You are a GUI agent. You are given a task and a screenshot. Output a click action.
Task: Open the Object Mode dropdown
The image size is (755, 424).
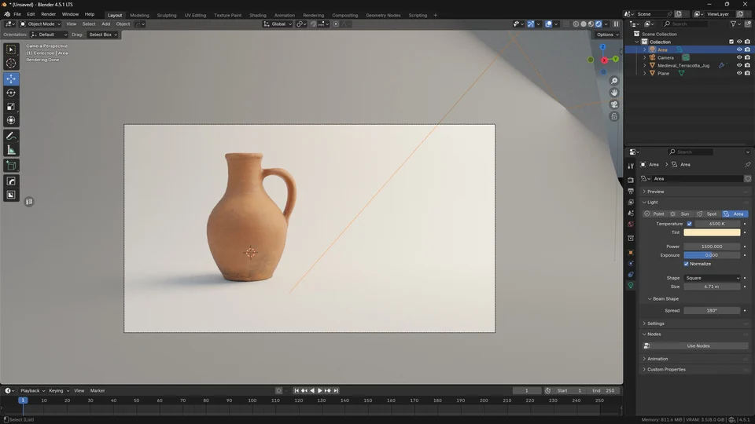click(40, 24)
